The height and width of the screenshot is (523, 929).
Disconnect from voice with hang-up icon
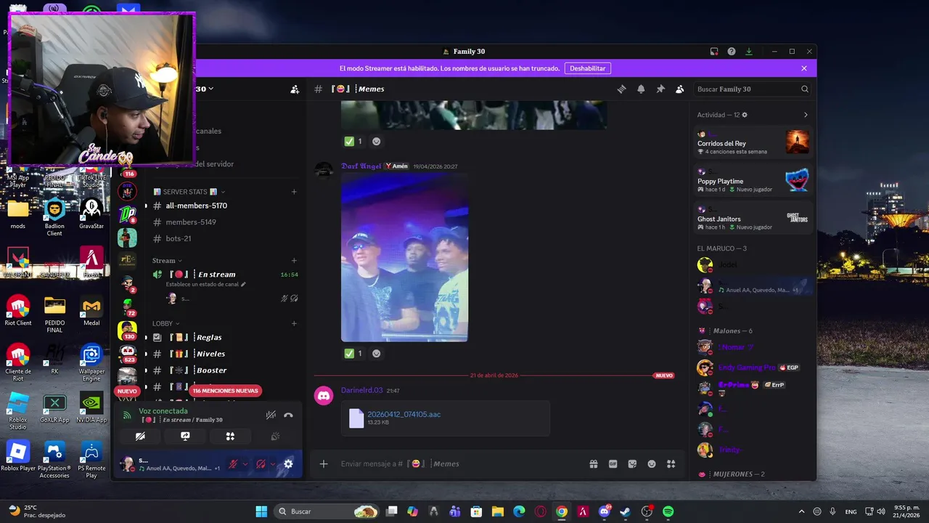pos(288,415)
